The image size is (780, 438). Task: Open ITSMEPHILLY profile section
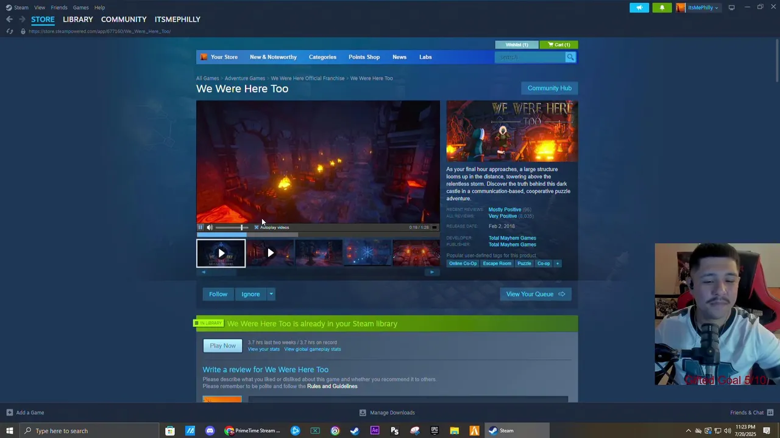(x=177, y=19)
